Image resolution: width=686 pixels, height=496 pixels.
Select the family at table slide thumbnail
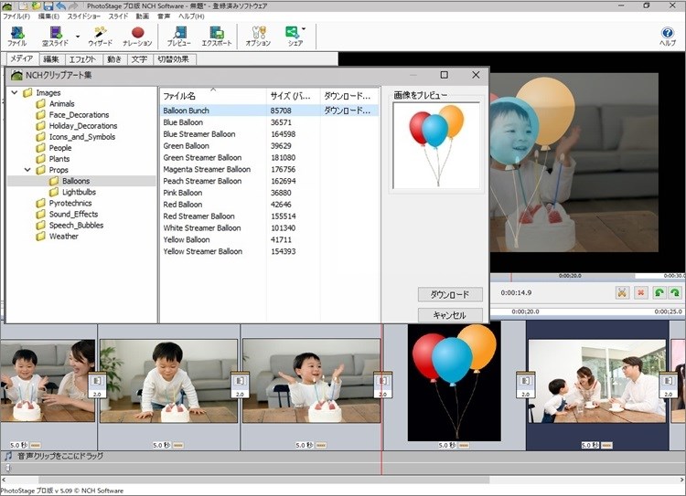pos(597,381)
